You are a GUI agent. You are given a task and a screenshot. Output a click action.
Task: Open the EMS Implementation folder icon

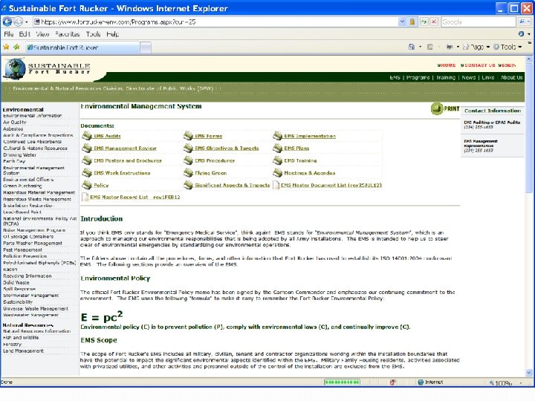point(277,135)
